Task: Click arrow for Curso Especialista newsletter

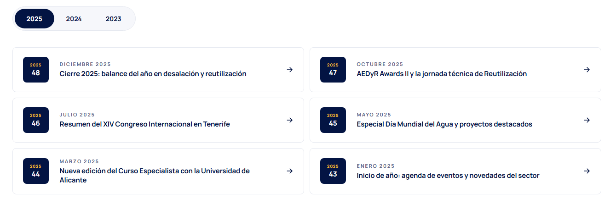Action: (x=289, y=171)
